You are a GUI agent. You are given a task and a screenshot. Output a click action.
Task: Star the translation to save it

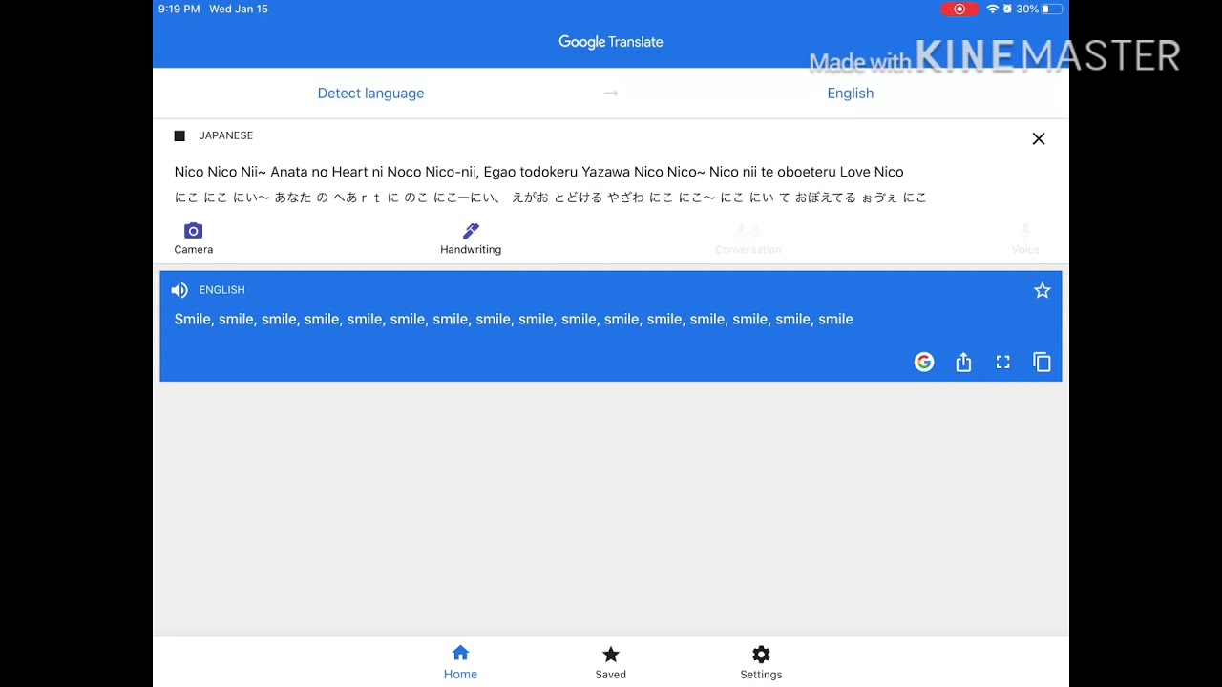click(x=1042, y=290)
